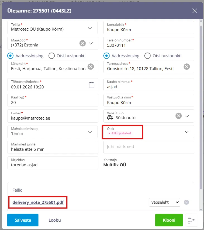
Task: Click Loobu to cancel
Action: (x=55, y=220)
